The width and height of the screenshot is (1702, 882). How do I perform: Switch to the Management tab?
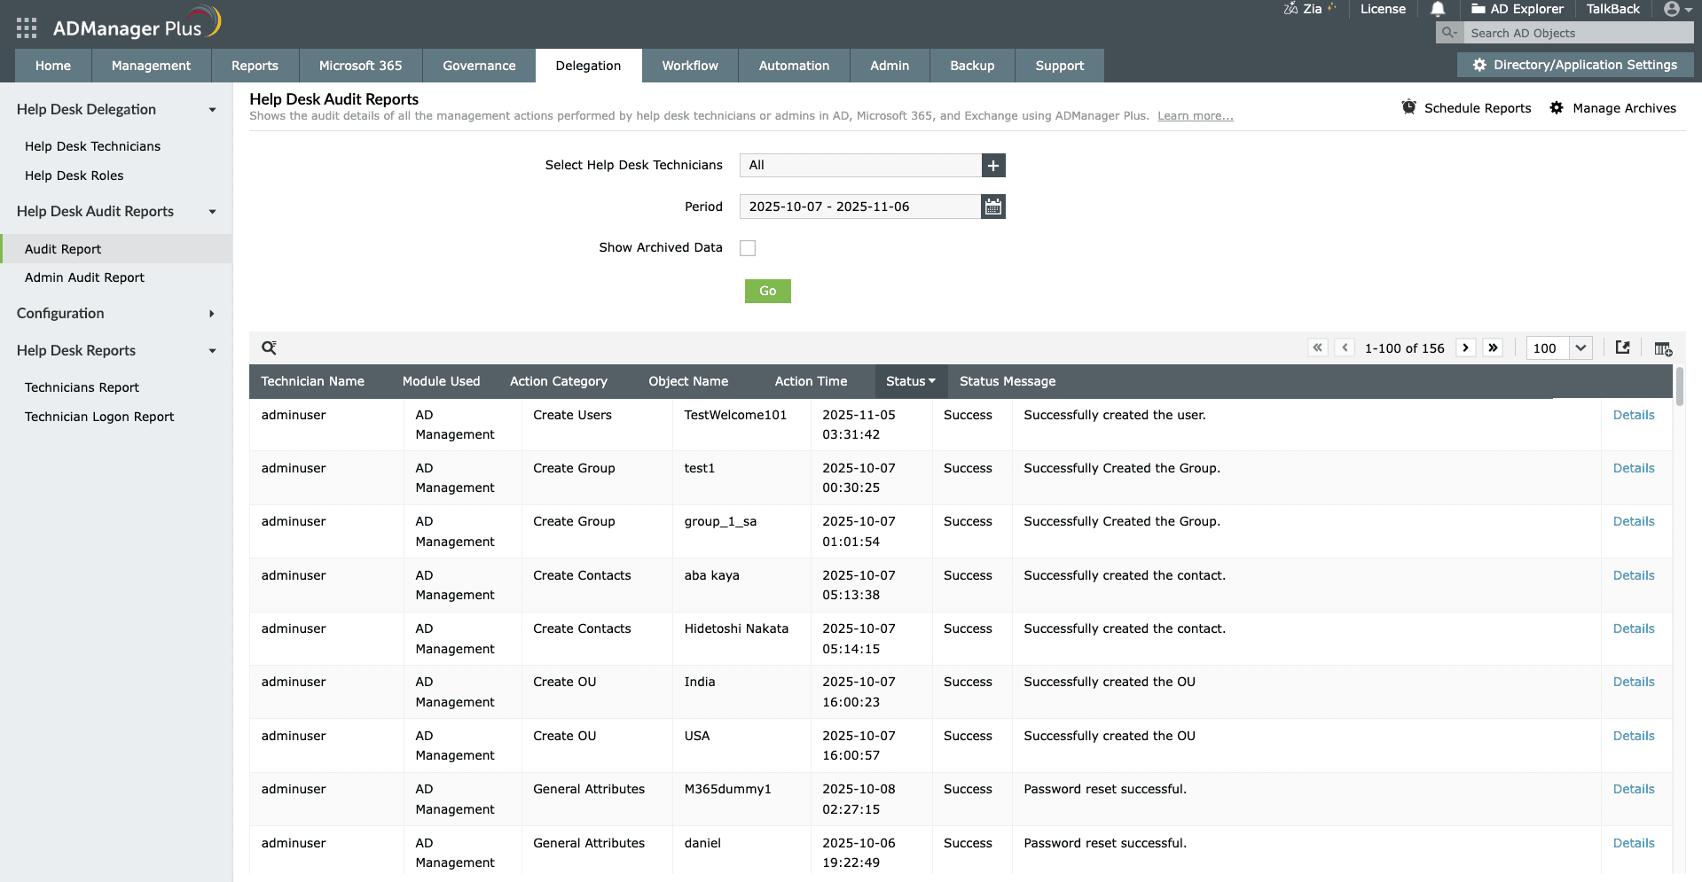(x=151, y=66)
